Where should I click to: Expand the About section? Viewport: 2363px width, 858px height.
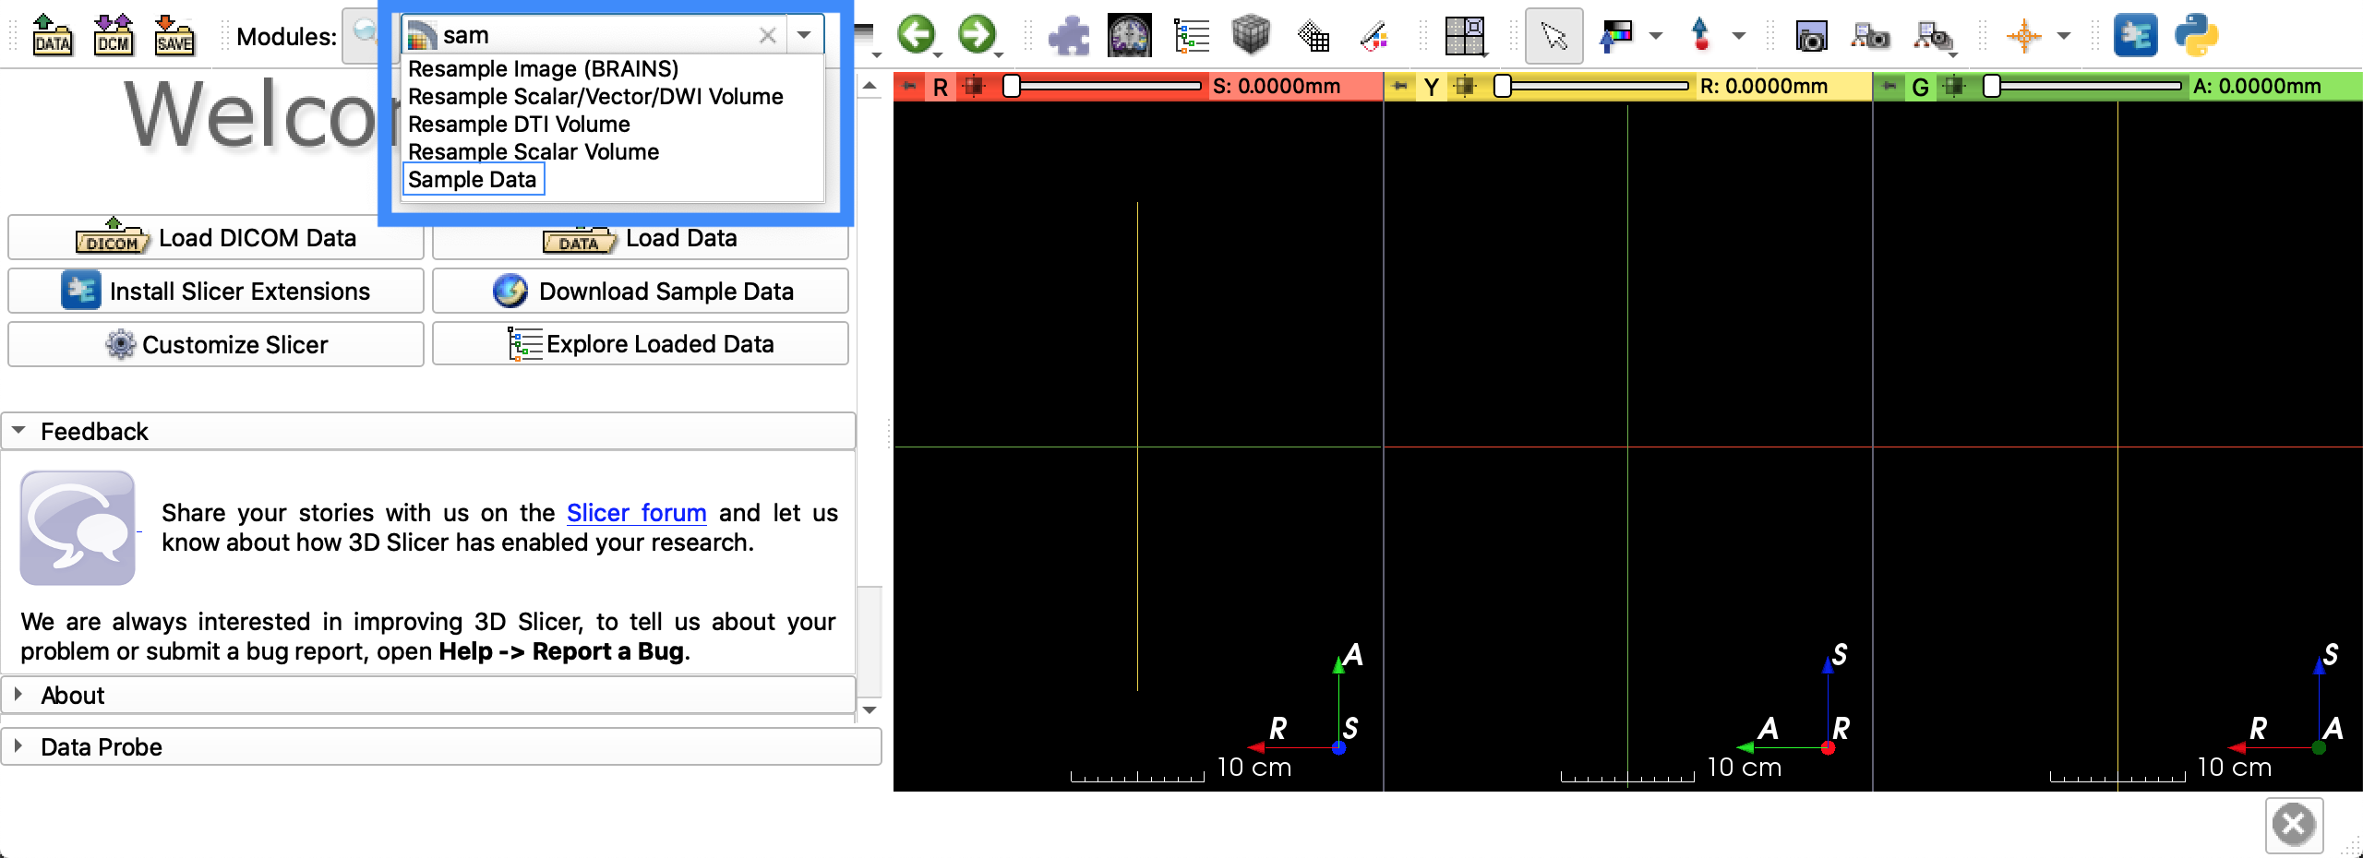428,695
